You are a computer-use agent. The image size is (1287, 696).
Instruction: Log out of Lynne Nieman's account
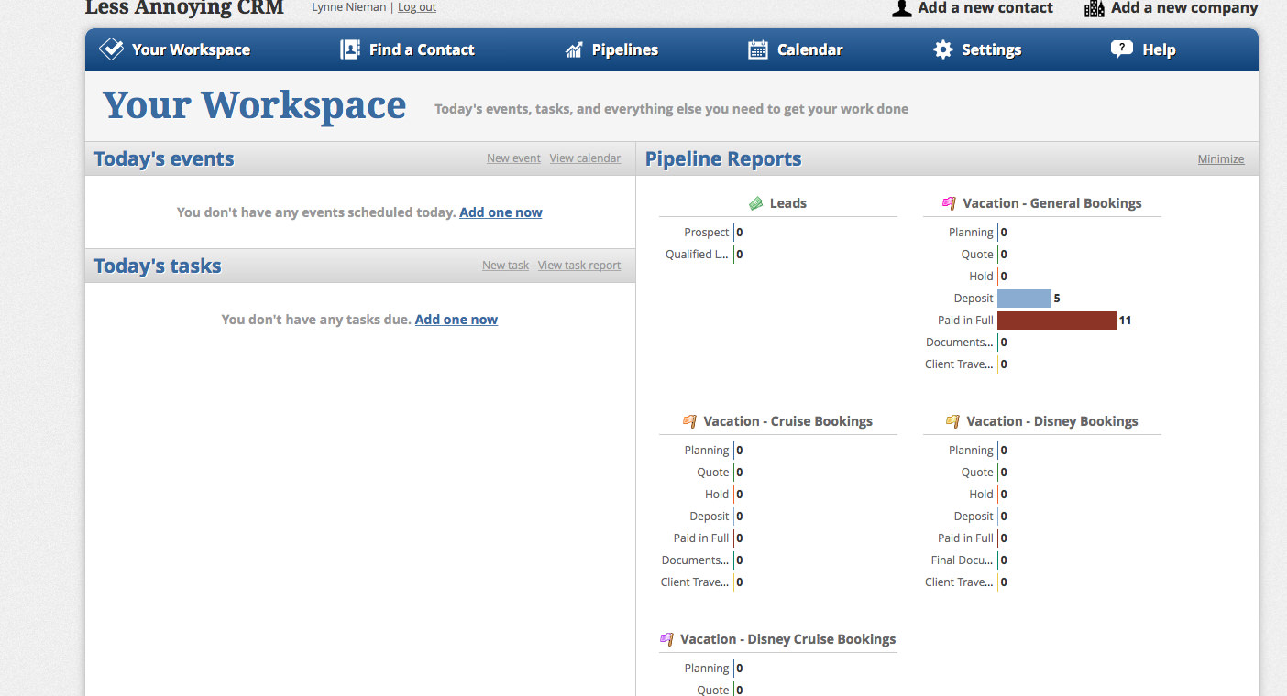point(416,6)
